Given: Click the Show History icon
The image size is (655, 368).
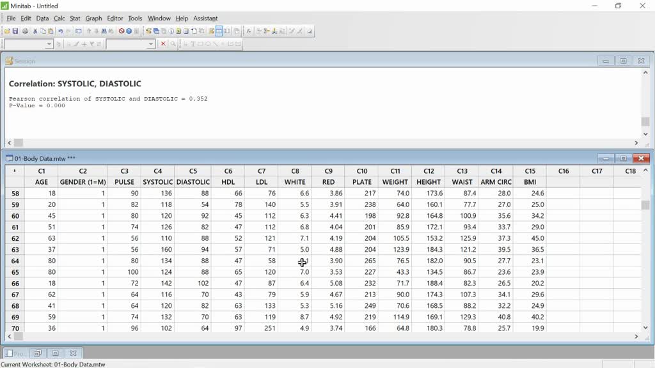Looking at the screenshot, I should tap(179, 31).
